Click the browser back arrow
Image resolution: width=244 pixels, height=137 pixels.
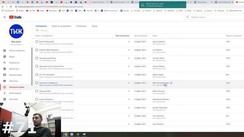(x=3, y=7)
